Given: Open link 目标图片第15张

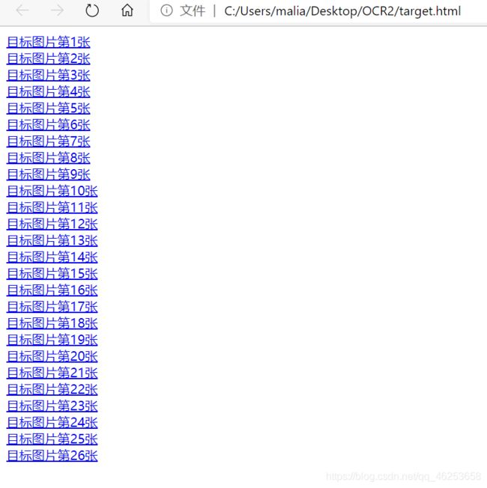Looking at the screenshot, I should point(52,274).
